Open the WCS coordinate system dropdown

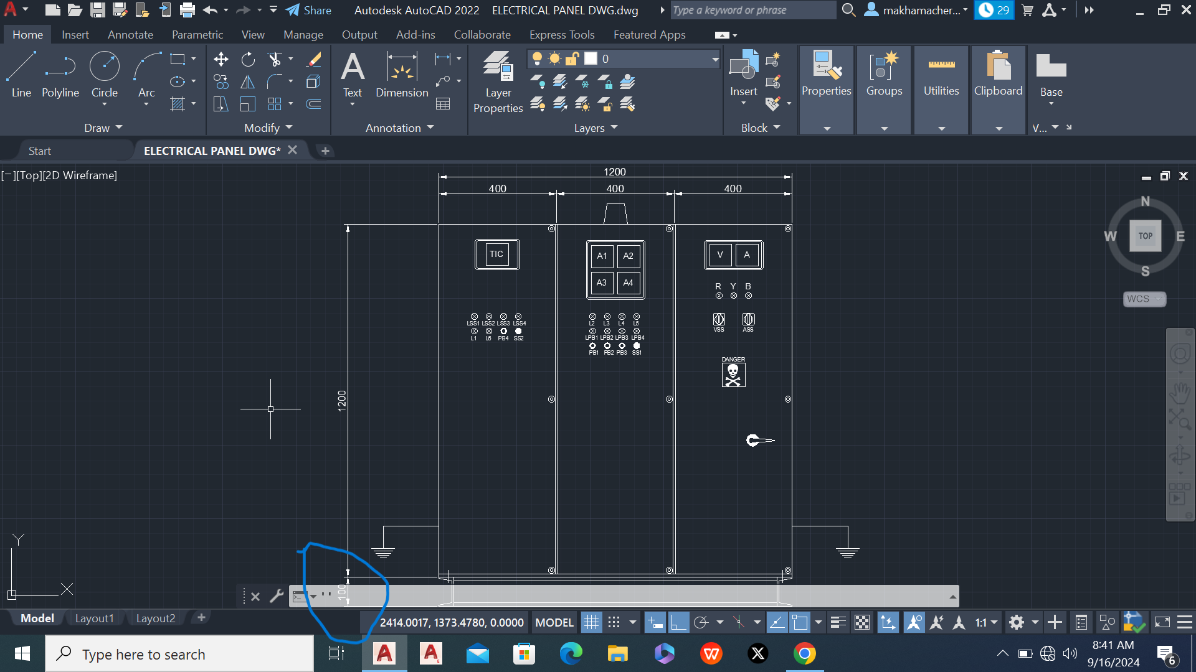click(x=1156, y=299)
